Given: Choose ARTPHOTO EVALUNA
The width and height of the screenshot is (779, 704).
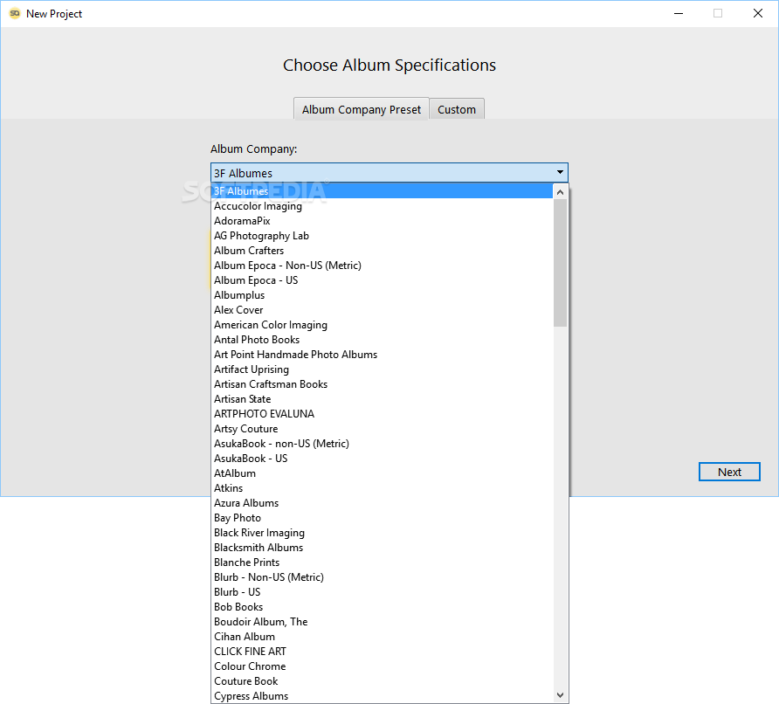Looking at the screenshot, I should coord(382,414).
